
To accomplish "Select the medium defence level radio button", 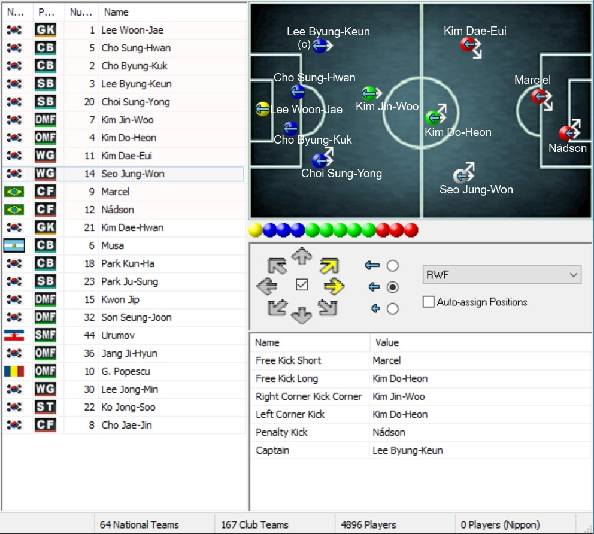I will click(x=392, y=287).
